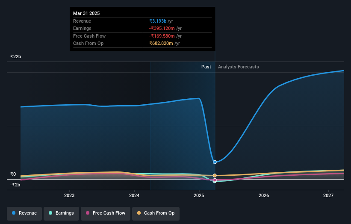Click the ₹682.820m cash from op value

pyautogui.click(x=161, y=44)
